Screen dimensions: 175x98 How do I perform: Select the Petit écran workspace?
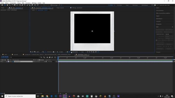pos(135,5)
